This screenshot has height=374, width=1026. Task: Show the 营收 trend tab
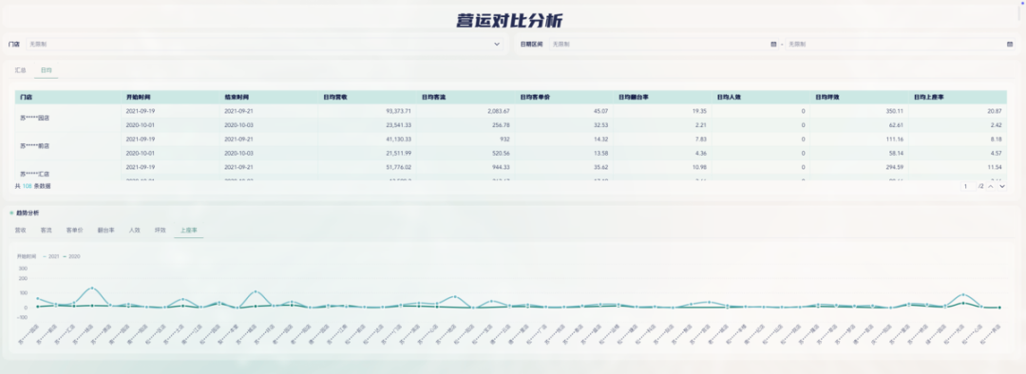pos(20,230)
